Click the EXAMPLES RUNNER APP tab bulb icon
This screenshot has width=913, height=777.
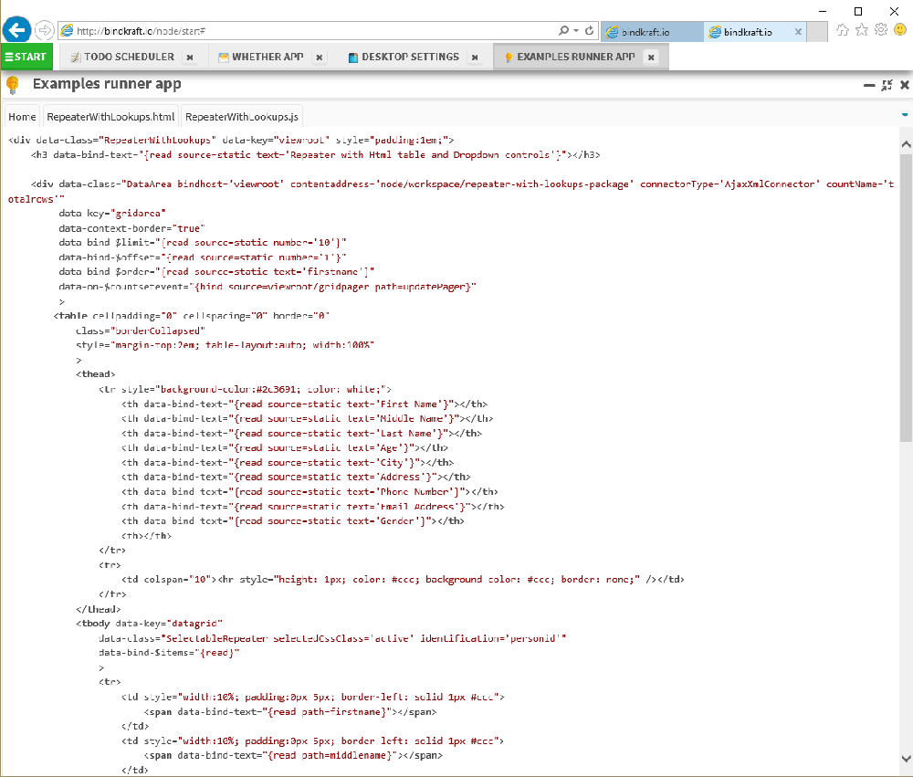(509, 58)
